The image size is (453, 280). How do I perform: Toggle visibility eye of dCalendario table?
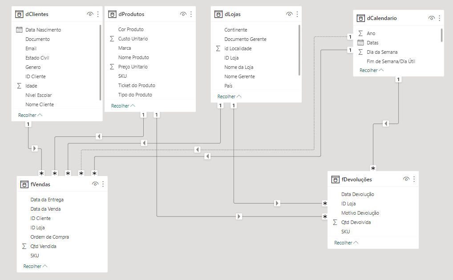point(431,18)
